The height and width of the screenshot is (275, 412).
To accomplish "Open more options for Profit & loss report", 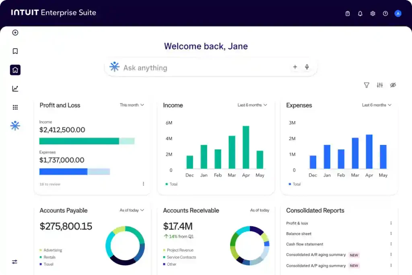I will coord(391,223).
